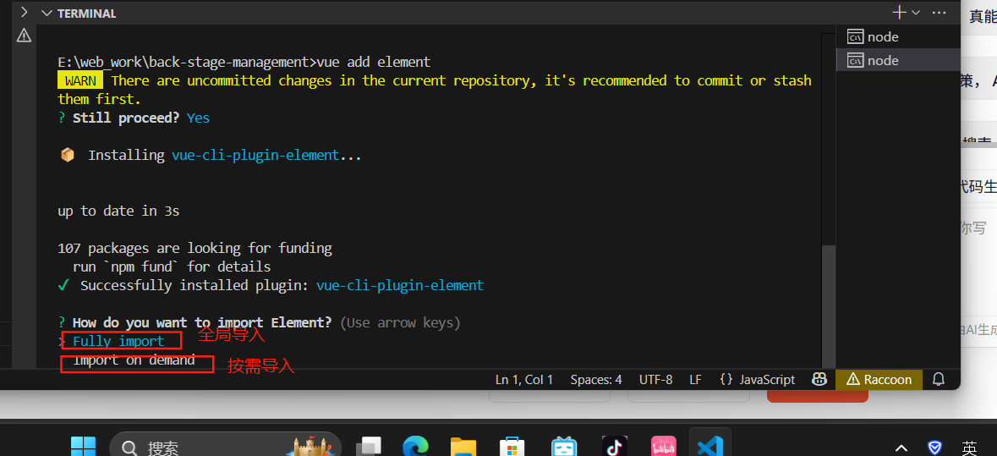Click the security shield tray icon
Viewport: 997px width, 456px height.
click(934, 448)
